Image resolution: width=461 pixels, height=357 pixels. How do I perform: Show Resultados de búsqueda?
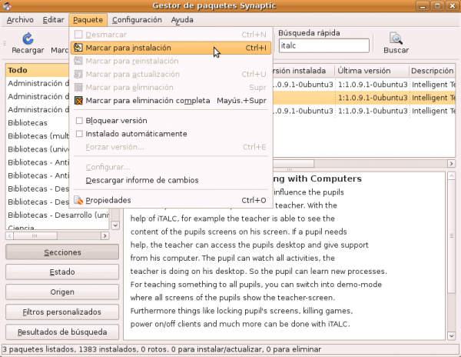tap(61, 332)
